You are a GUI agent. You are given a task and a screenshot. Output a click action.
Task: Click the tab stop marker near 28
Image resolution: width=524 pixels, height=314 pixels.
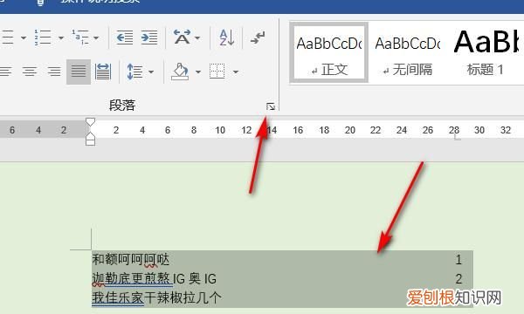[x=457, y=138]
